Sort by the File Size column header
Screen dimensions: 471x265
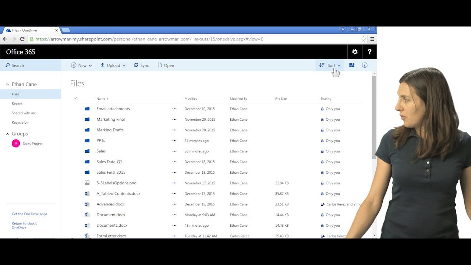tap(281, 99)
